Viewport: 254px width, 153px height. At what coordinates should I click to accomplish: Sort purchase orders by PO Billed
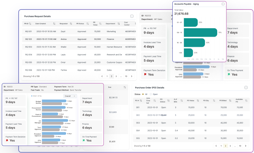pos(230,100)
